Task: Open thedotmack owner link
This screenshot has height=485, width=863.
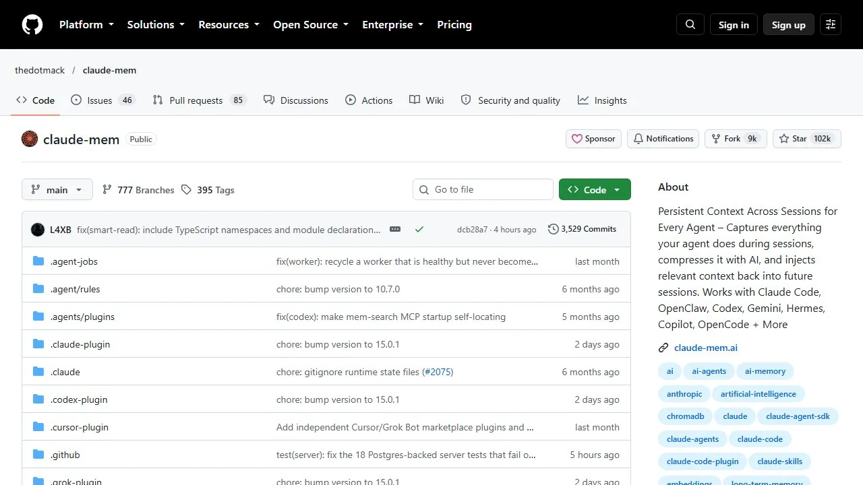Action: coord(40,70)
